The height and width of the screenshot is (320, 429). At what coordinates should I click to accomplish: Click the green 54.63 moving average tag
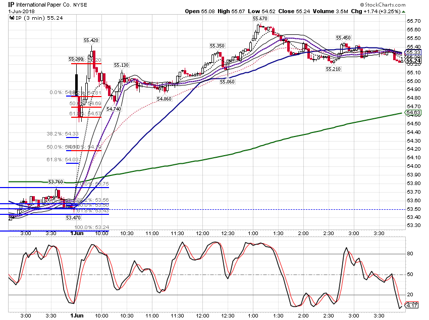(x=413, y=113)
